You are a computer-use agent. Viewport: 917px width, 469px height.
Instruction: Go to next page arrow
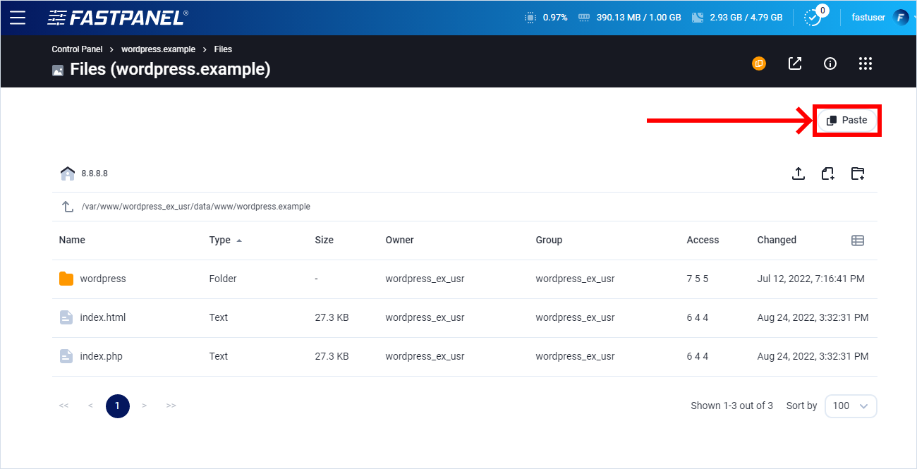(144, 406)
